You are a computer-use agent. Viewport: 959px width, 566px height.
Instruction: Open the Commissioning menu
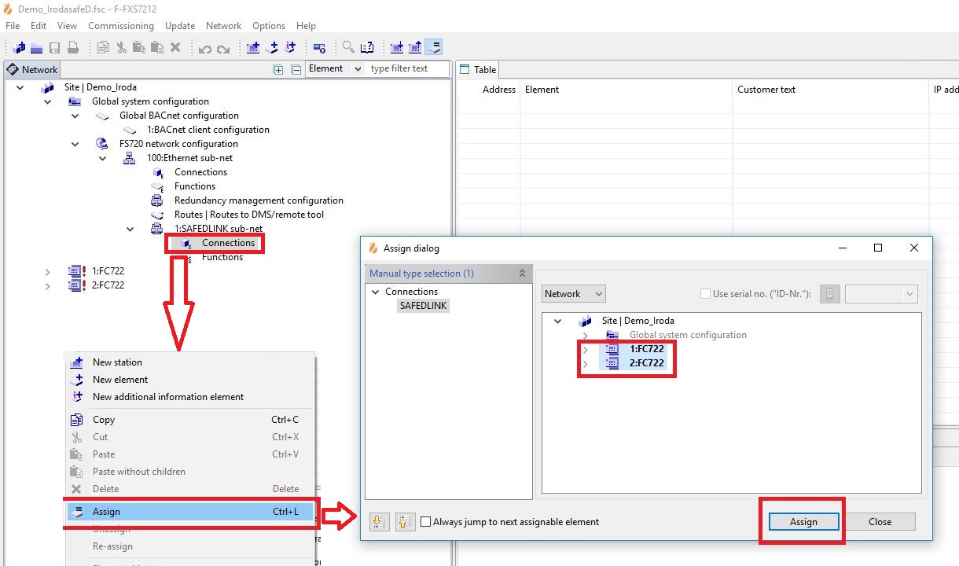(121, 26)
